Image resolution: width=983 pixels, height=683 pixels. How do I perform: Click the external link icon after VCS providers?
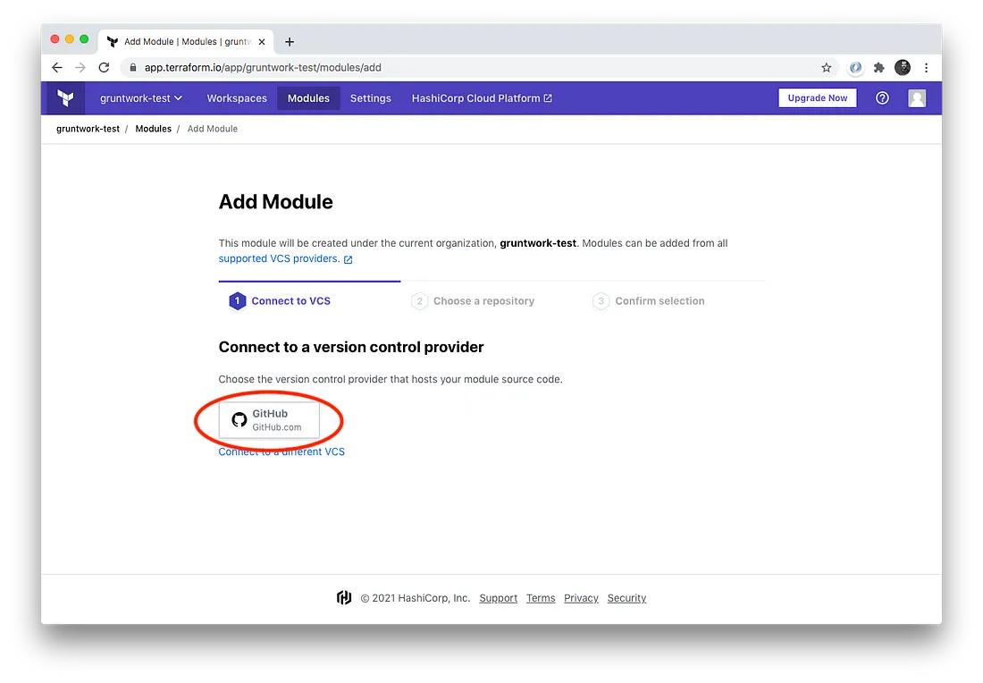348,259
